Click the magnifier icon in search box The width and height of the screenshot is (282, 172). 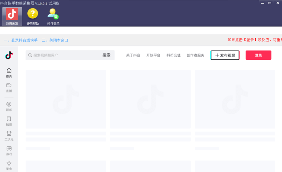30,55
